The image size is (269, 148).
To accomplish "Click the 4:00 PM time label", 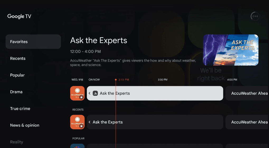I will 232,80.
